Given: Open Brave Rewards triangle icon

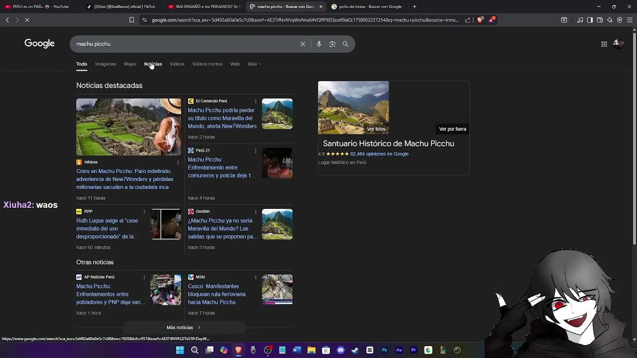Looking at the screenshot, I should (x=492, y=20).
